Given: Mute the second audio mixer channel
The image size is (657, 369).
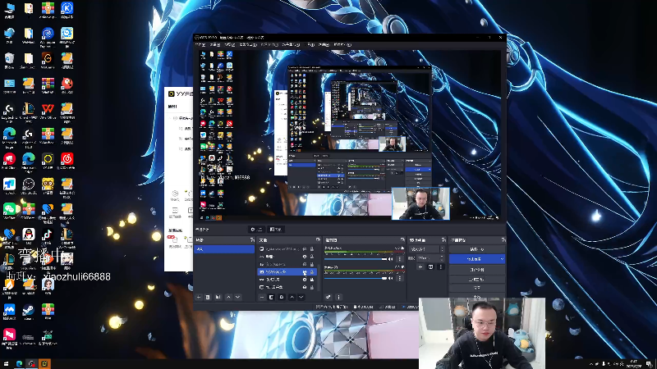Looking at the screenshot, I should [391, 278].
